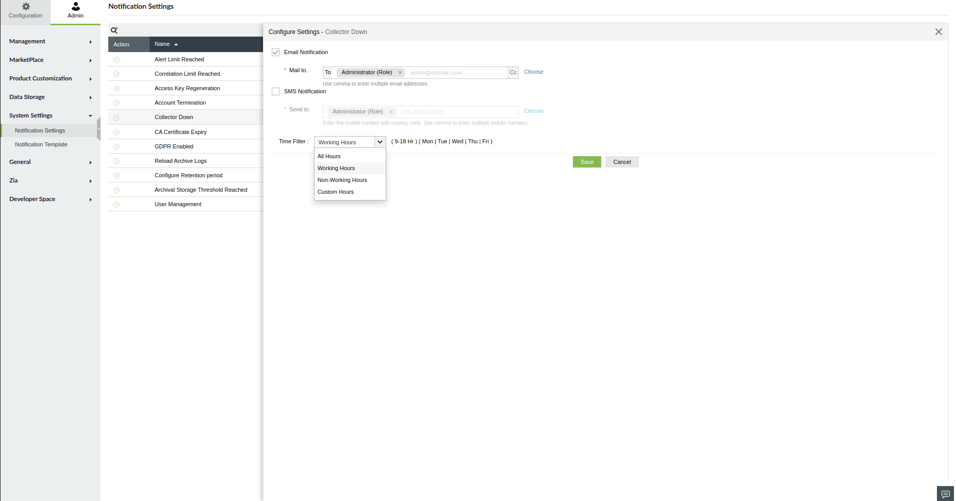The width and height of the screenshot is (956, 501).
Task: Expand the Management menu
Action: [50, 41]
